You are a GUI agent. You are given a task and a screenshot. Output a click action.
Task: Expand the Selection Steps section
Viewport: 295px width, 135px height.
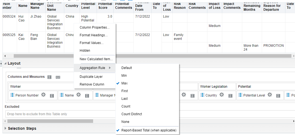[x=5, y=128]
